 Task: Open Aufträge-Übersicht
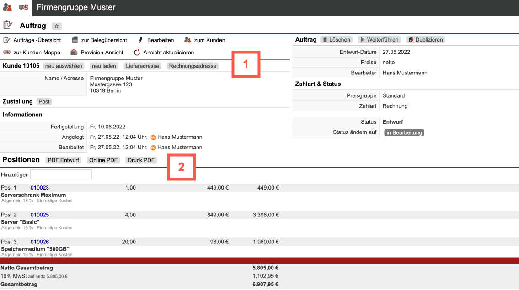click(x=31, y=40)
